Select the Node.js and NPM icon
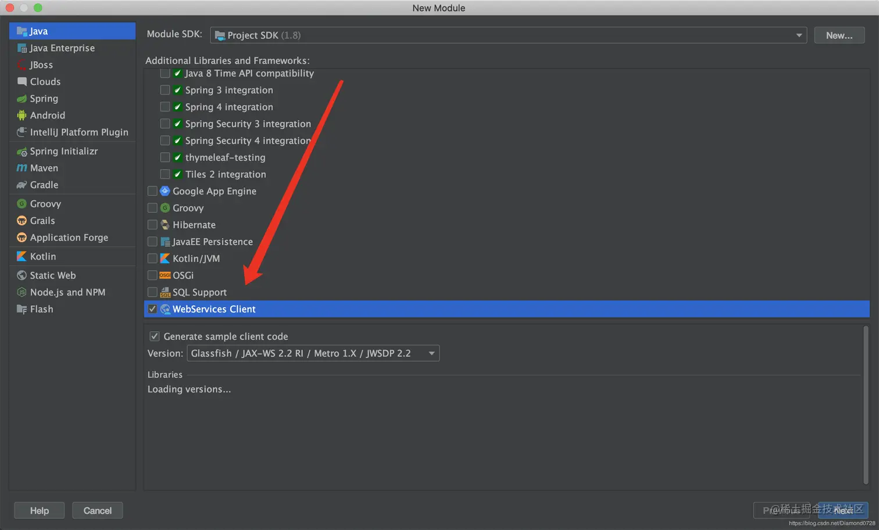The height and width of the screenshot is (530, 879). 22,292
